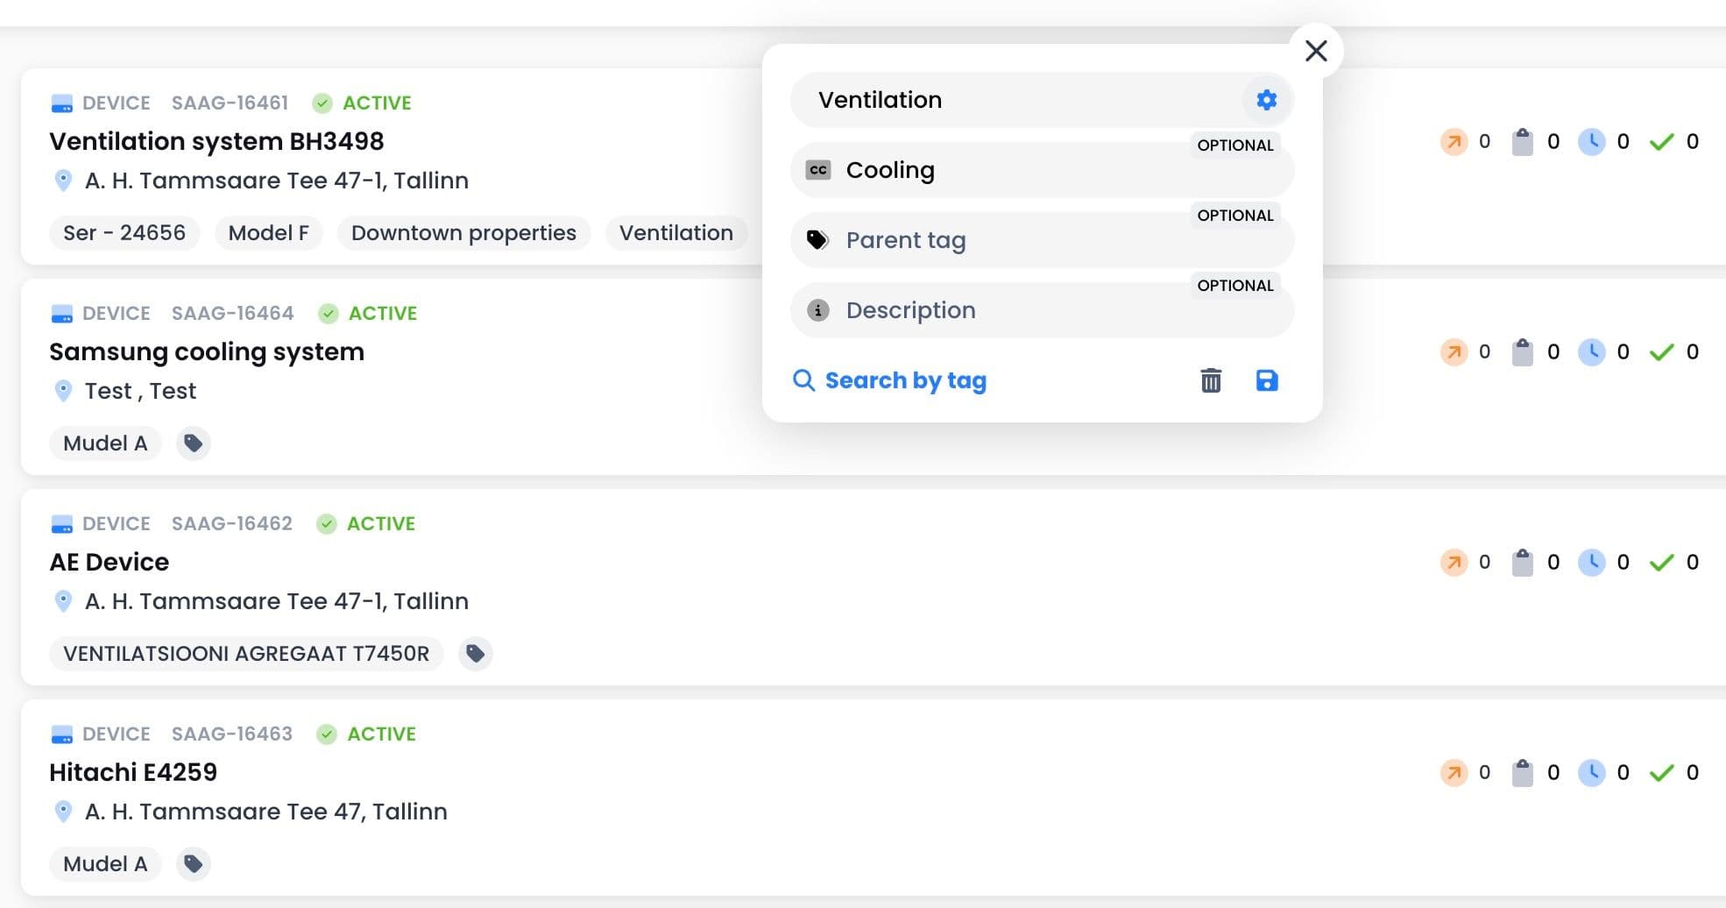Click the orange arrow icon on Ventilation system row
The image size is (1726, 908).
pos(1454,142)
